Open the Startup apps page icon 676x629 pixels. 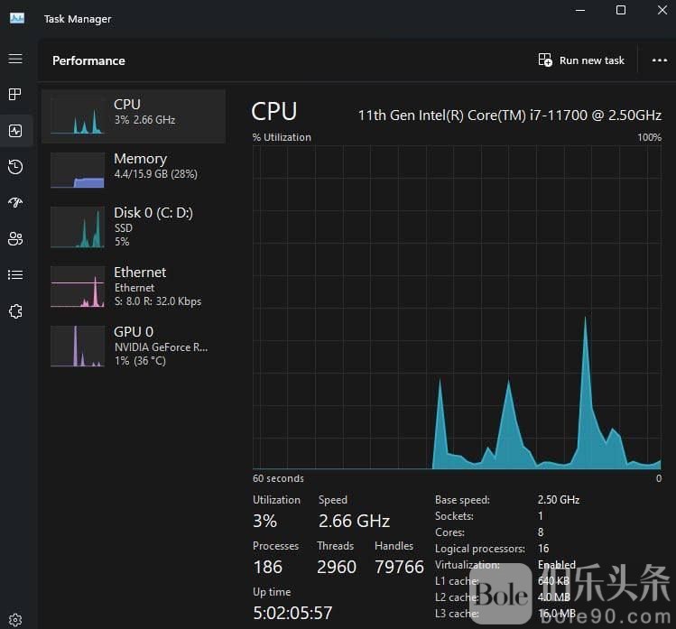tap(15, 202)
